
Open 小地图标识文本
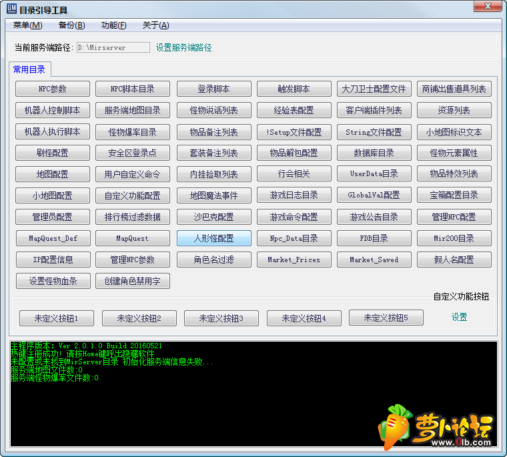click(454, 132)
